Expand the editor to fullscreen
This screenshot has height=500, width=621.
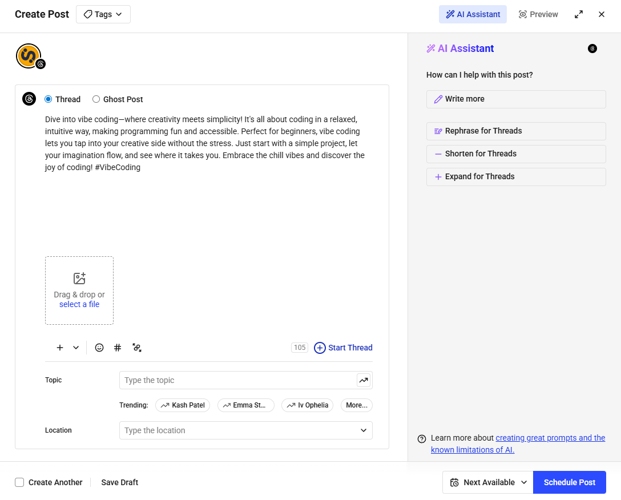[x=579, y=14]
